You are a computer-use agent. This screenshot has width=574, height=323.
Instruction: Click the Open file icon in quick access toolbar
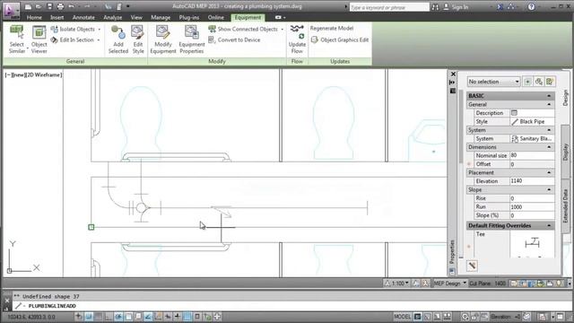pyautogui.click(x=39, y=6)
